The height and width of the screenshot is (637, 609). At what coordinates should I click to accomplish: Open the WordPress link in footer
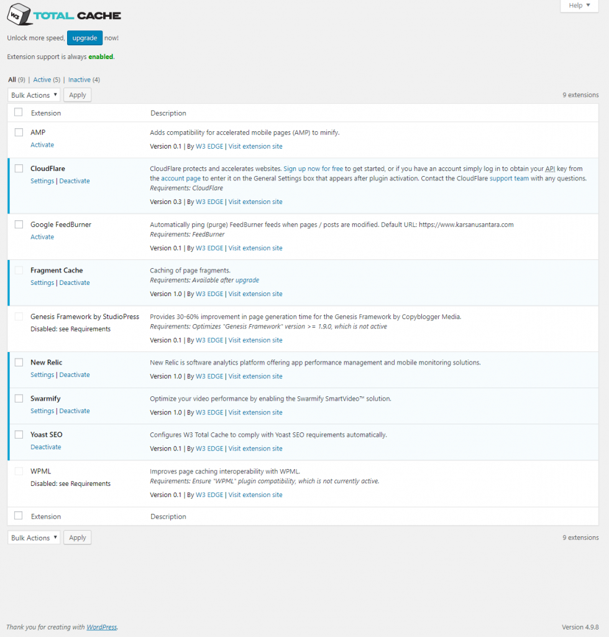pos(101,627)
